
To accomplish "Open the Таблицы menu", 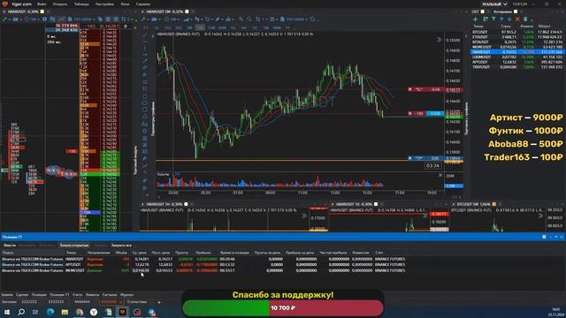I will [81, 4].
